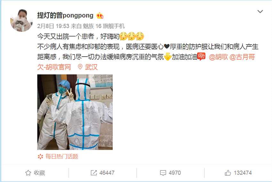Open the 4970 comments list
The image size is (272, 182).
(175, 173)
